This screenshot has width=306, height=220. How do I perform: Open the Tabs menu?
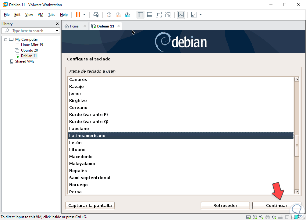click(52, 15)
